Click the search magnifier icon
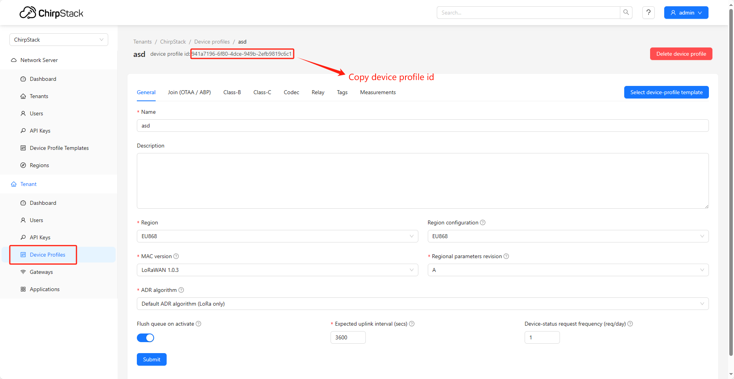Screen dimensions: 734x379 tap(626, 13)
